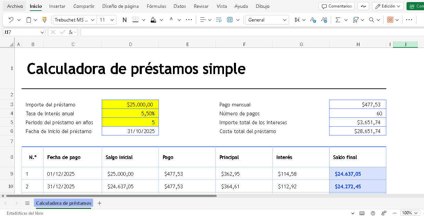The width and height of the screenshot is (424, 216).
Task: Apply AutoSum with the Σ icon
Action: point(338,20)
